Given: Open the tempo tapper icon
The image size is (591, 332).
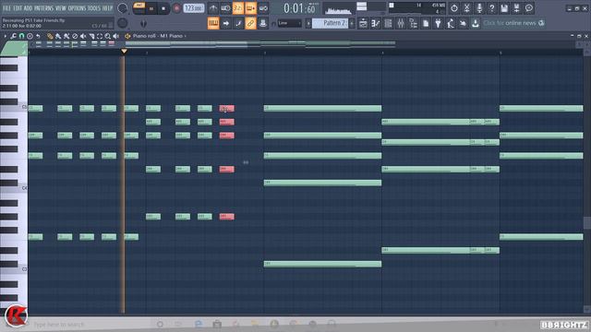Looking at the screenshot, I should click(451, 23).
